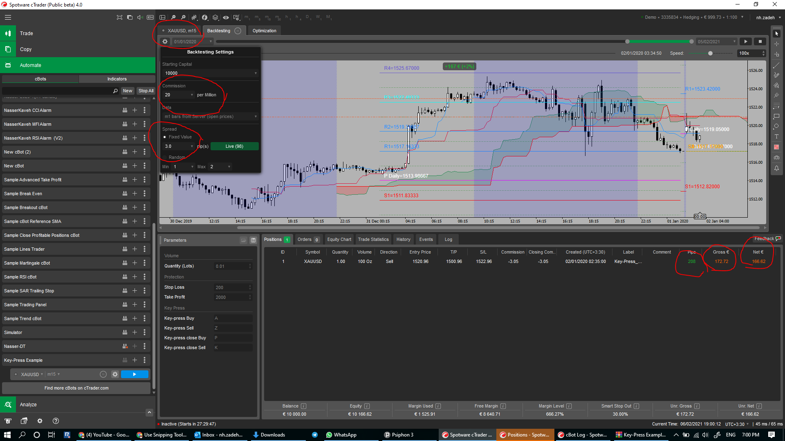
Task: Select the freehand pencil tool
Action: click(776, 75)
